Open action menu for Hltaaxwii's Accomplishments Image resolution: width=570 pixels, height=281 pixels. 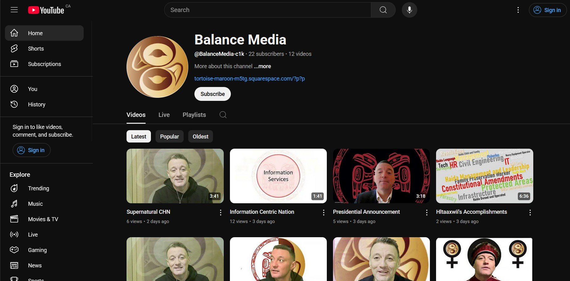530,213
